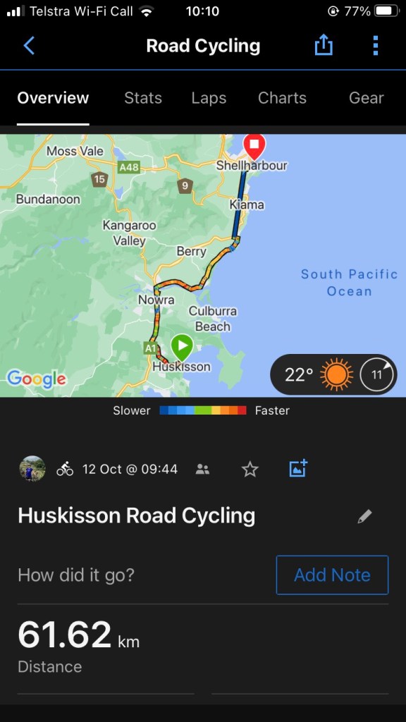Open the three-dot more options menu
The image size is (406, 722).
376,46
